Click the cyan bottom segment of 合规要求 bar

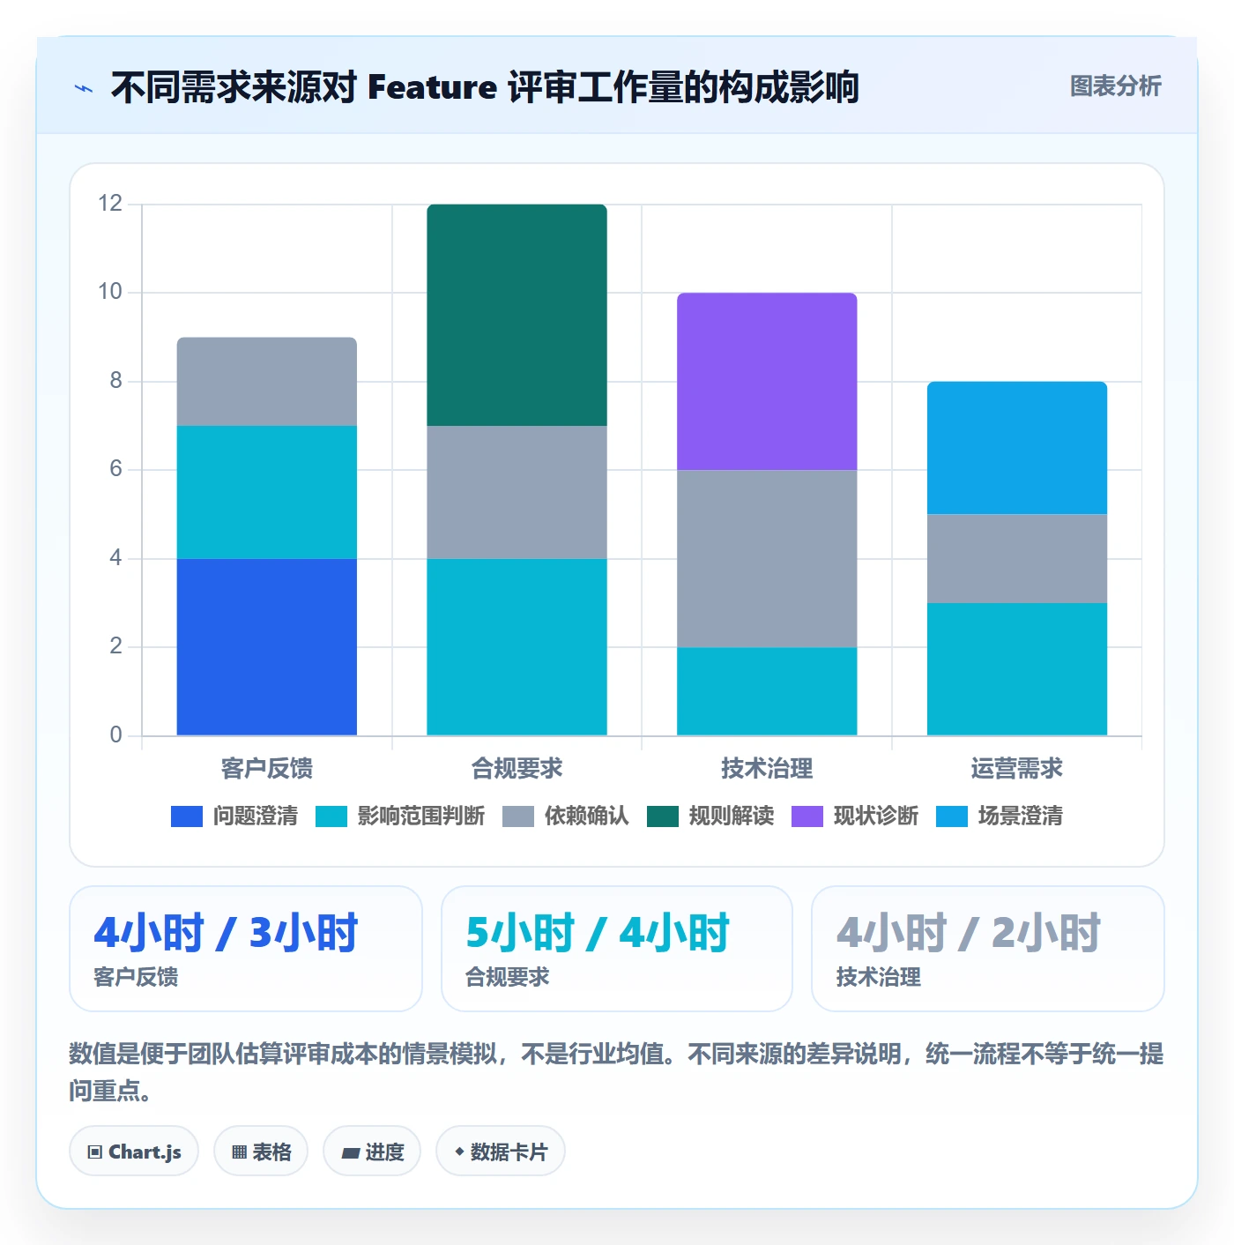click(517, 647)
